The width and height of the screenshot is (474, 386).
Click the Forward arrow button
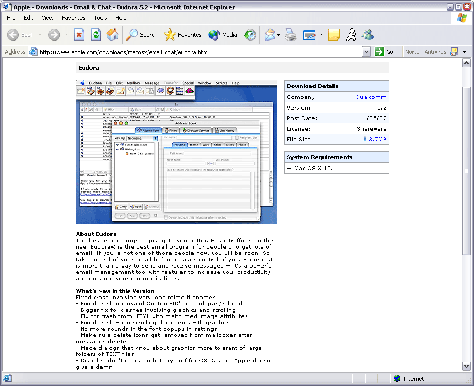[x=54, y=35]
